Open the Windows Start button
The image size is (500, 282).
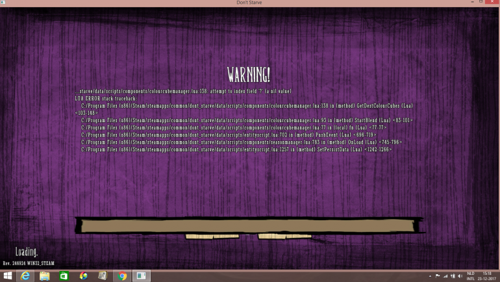coord(7,276)
